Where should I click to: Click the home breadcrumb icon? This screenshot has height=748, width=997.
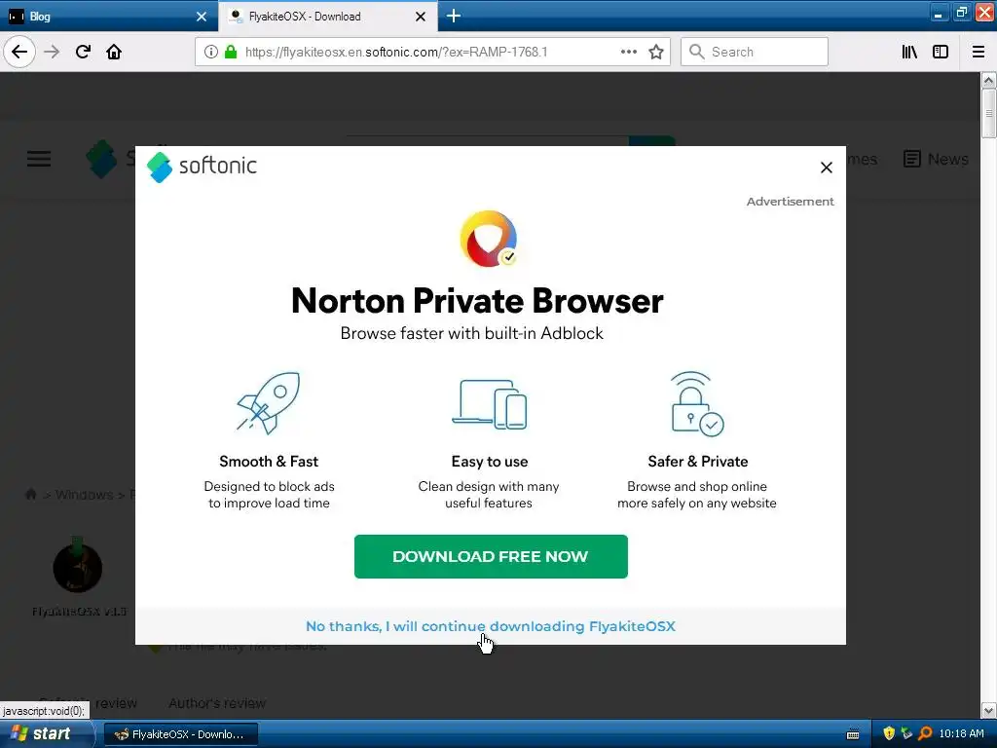coord(30,494)
